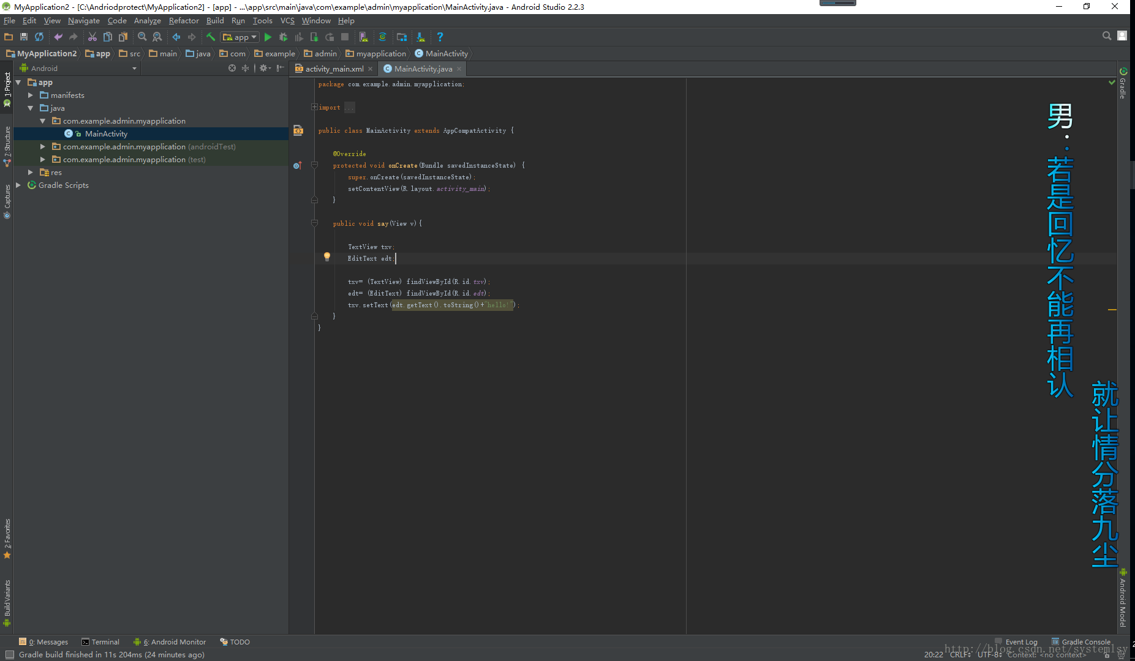The image size is (1135, 661).
Task: Expand the Gradle Scripts node arrow
Action: coord(18,185)
